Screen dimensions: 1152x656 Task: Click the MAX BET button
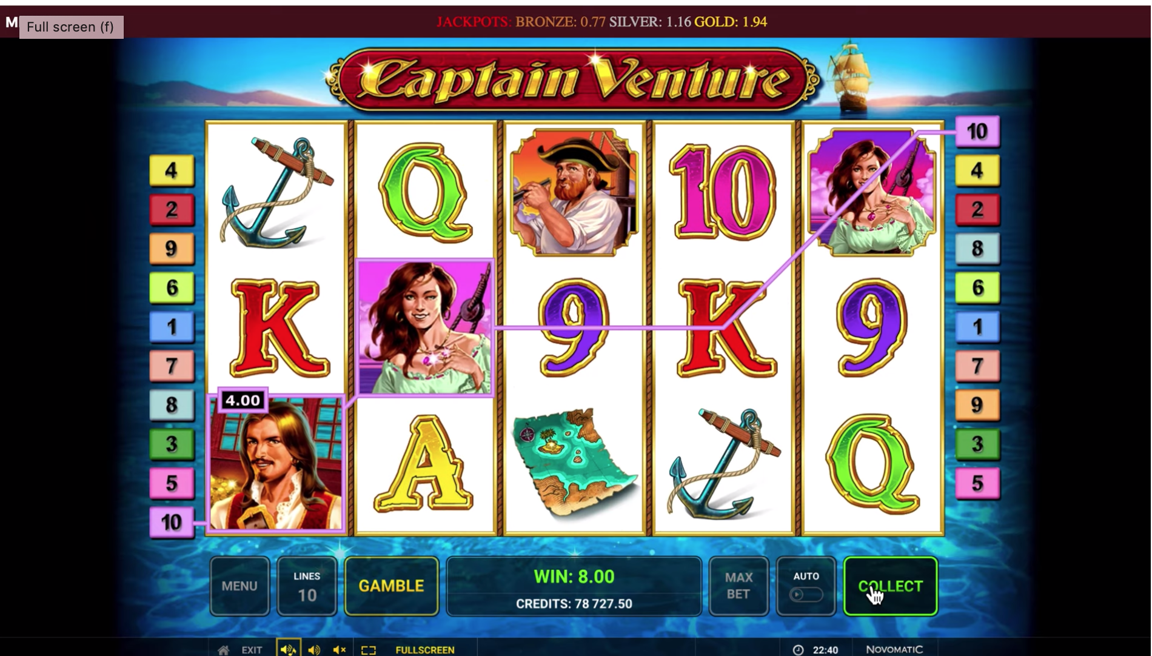(738, 586)
